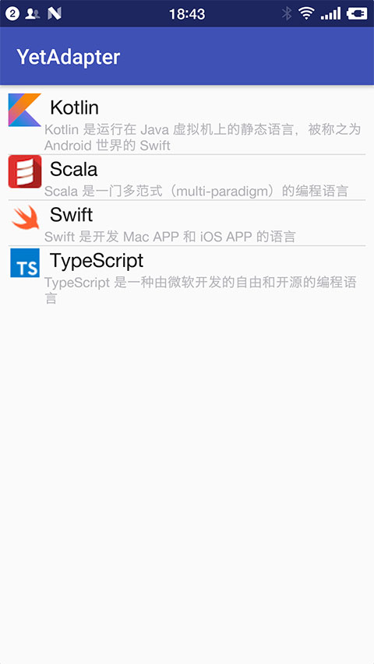
Task: Tap the blue TS TypeScript icon
Action: point(25,263)
